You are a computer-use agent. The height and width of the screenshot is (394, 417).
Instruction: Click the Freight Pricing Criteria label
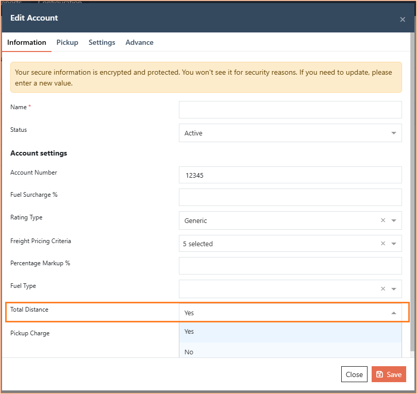point(41,241)
